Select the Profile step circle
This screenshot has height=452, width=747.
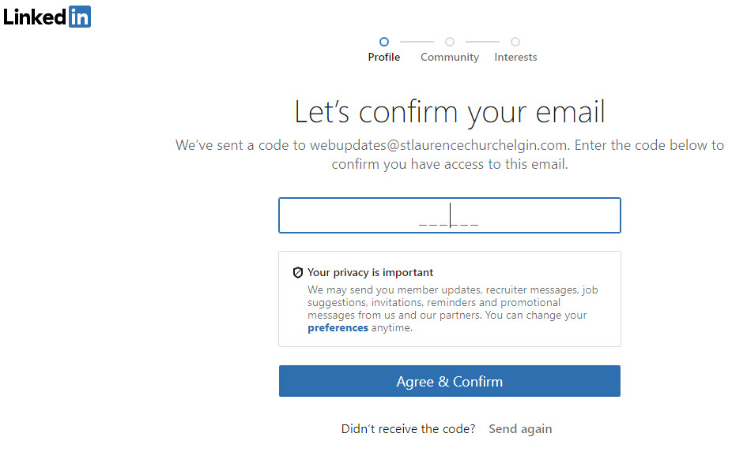pyautogui.click(x=384, y=42)
